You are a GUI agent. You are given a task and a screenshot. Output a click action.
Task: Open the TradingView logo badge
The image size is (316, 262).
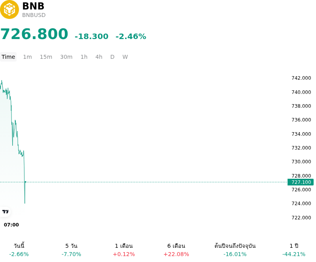point(6,211)
